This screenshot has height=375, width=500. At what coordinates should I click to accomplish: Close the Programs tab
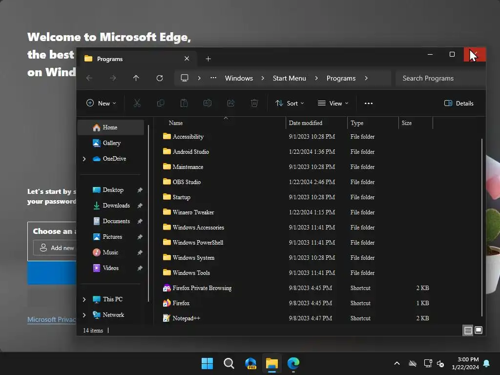pyautogui.click(x=187, y=59)
